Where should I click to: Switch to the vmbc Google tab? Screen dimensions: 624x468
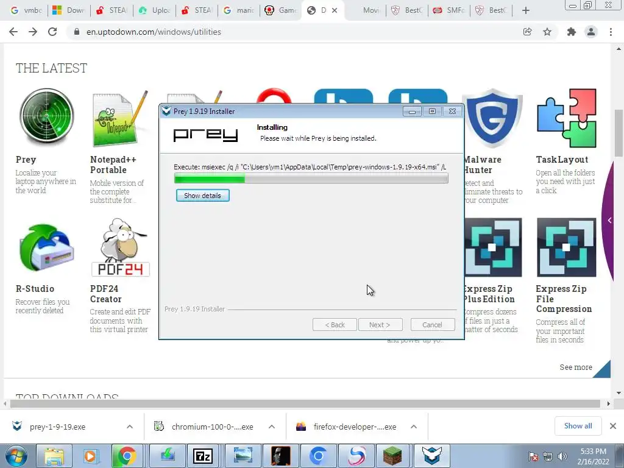26,10
